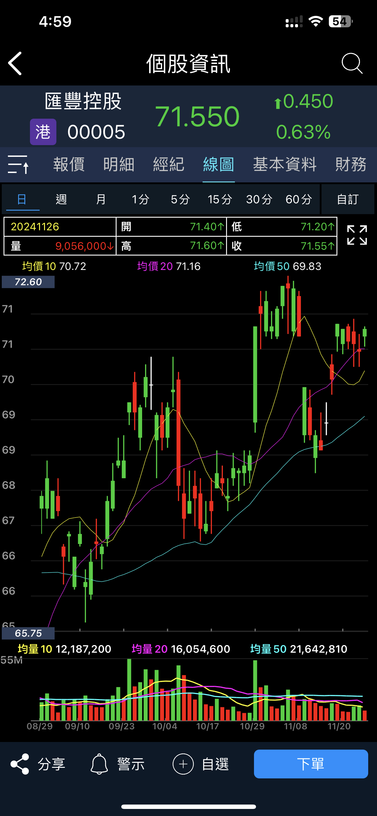Tap the 均價 20 moving average label
377x816 pixels.
point(155,266)
